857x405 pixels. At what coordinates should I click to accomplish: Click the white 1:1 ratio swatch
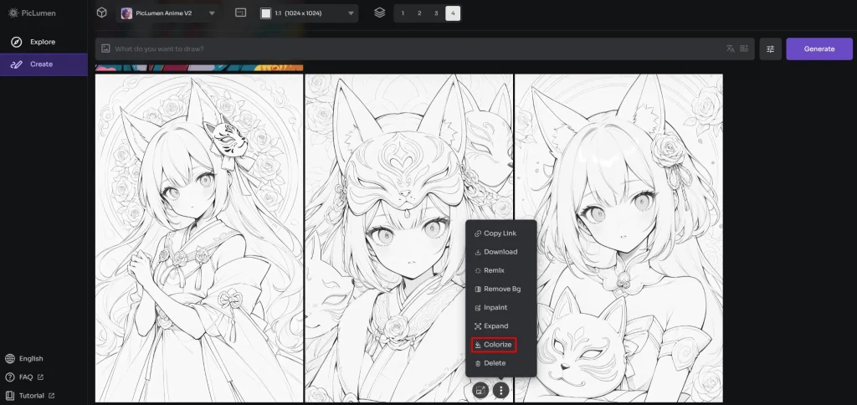[x=266, y=13]
